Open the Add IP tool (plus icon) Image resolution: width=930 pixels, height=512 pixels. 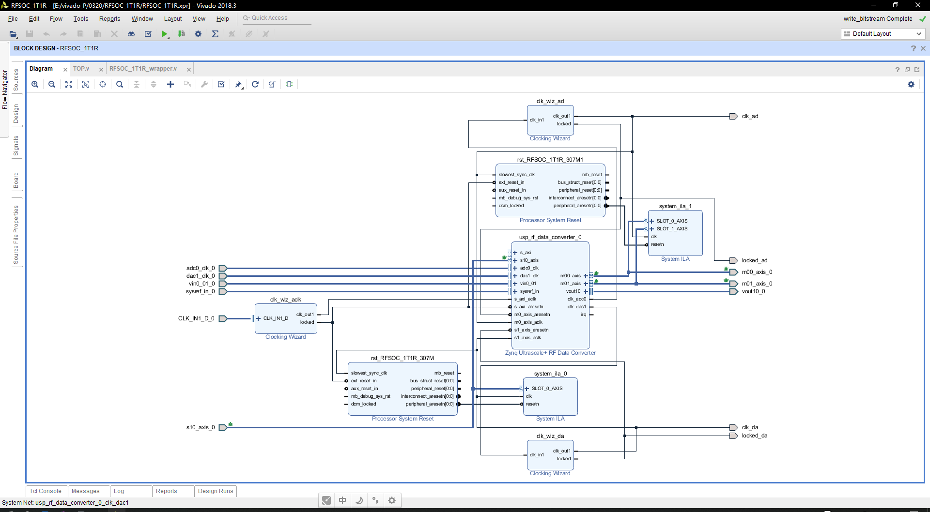tap(170, 84)
